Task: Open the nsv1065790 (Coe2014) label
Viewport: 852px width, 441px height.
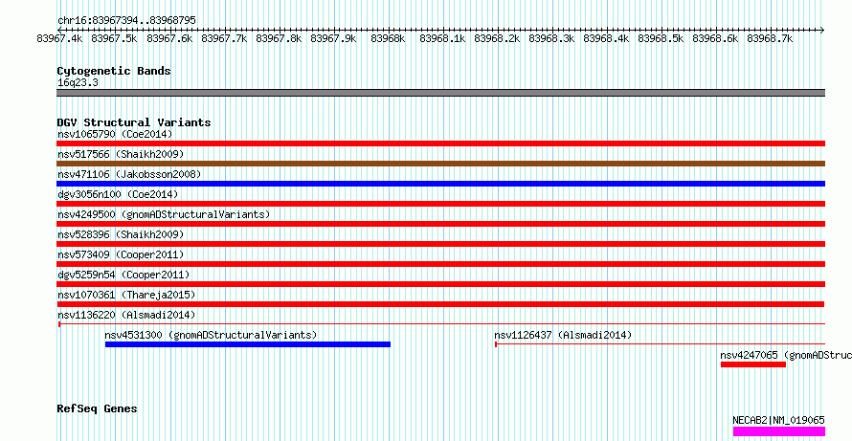Action: pyautogui.click(x=115, y=134)
